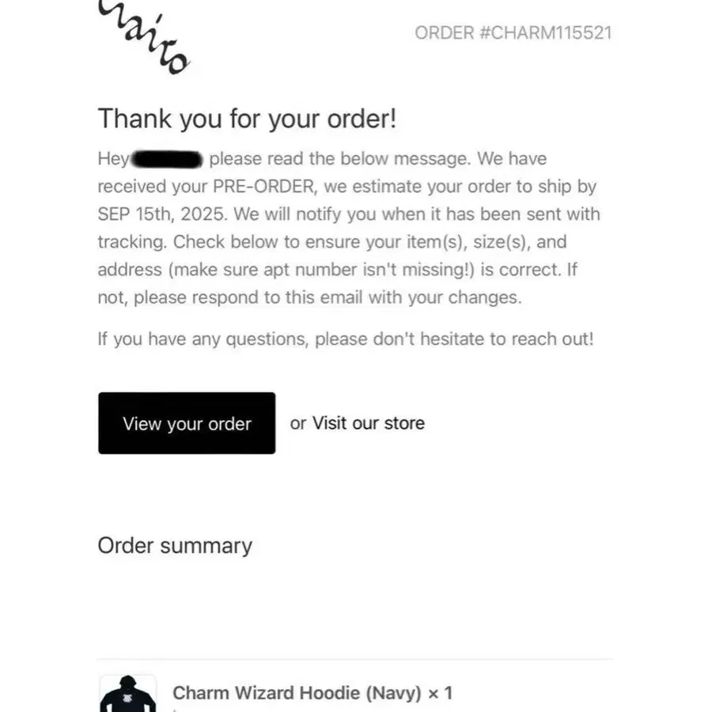Click the SEP 15th, 2025 ship date
The width and height of the screenshot is (712, 712).
coord(162,214)
